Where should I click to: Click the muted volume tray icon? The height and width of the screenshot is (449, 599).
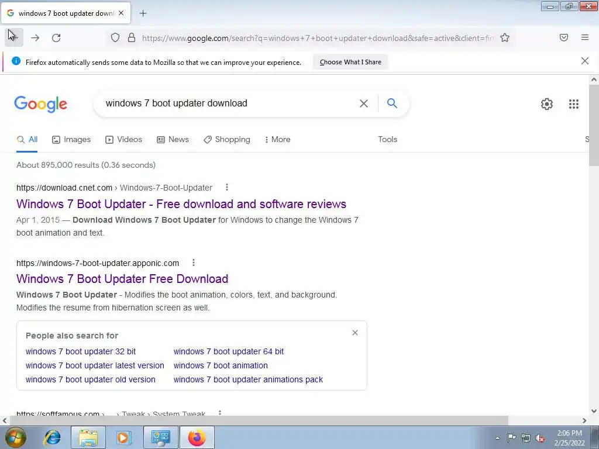[x=540, y=438]
